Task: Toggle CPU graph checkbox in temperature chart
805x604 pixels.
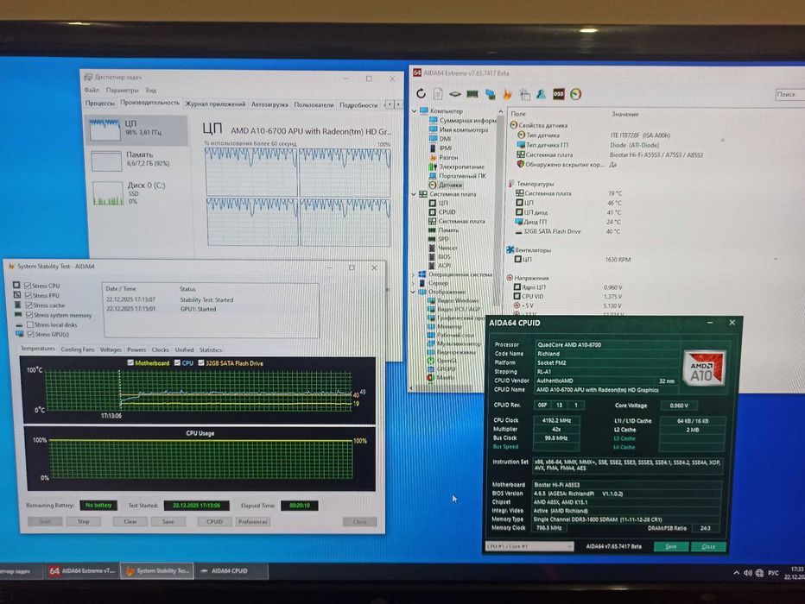Action: pyautogui.click(x=177, y=362)
